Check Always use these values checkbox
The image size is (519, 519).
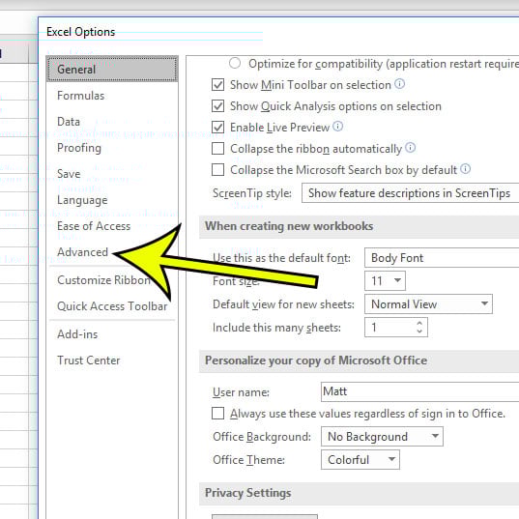(x=217, y=414)
